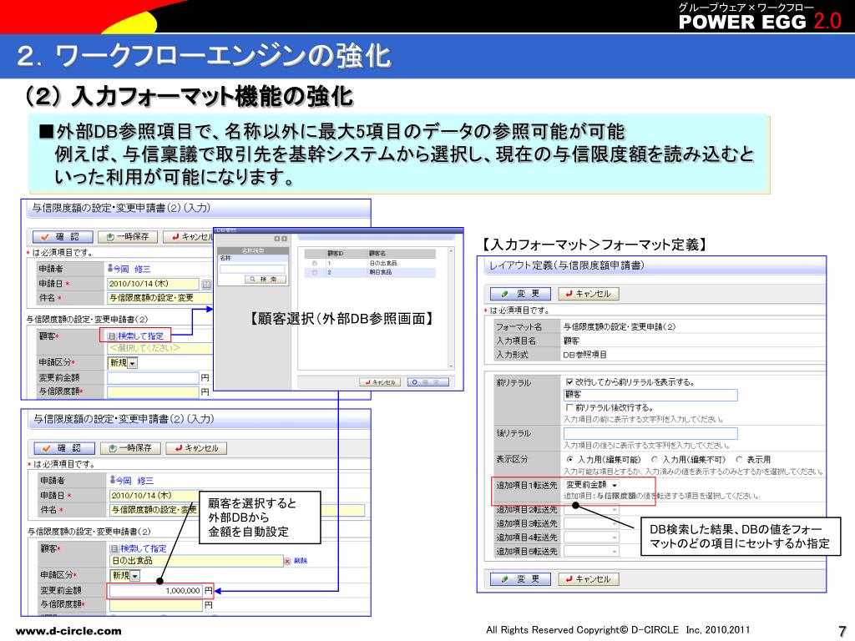Click the 今岡 修三 applicant link in the upper form

pos(133,269)
